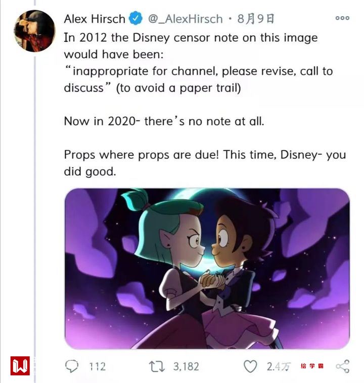Open the @_AlexHirsch handle link
This screenshot has height=383, width=364.
click(x=185, y=19)
